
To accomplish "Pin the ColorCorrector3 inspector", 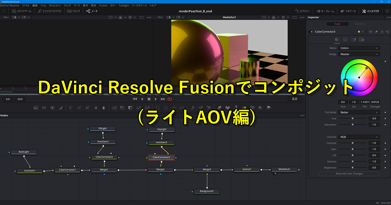I will coord(376,32).
